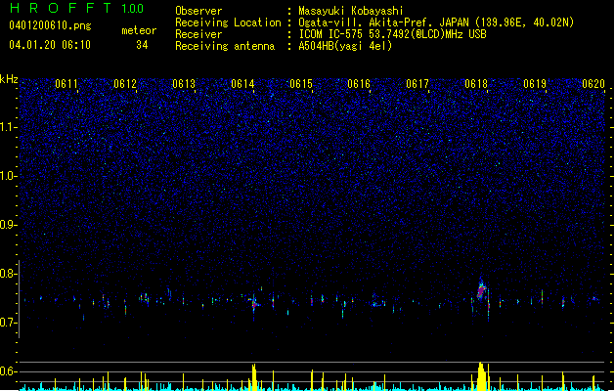Click the 0.6 kHz axis label
This screenshot has width=615, height=391.
click(x=8, y=371)
